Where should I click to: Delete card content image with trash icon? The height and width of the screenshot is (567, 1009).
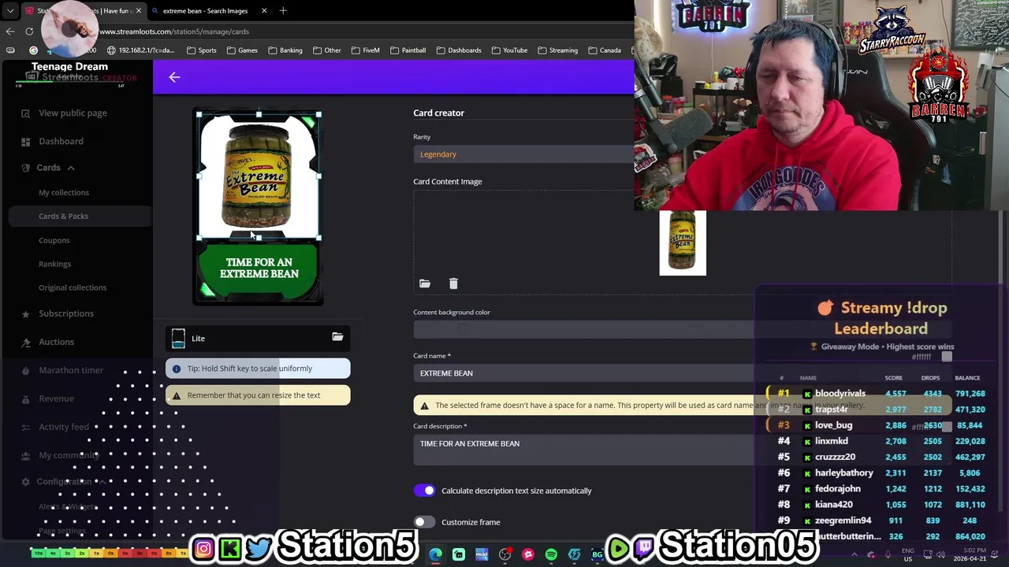(x=453, y=283)
